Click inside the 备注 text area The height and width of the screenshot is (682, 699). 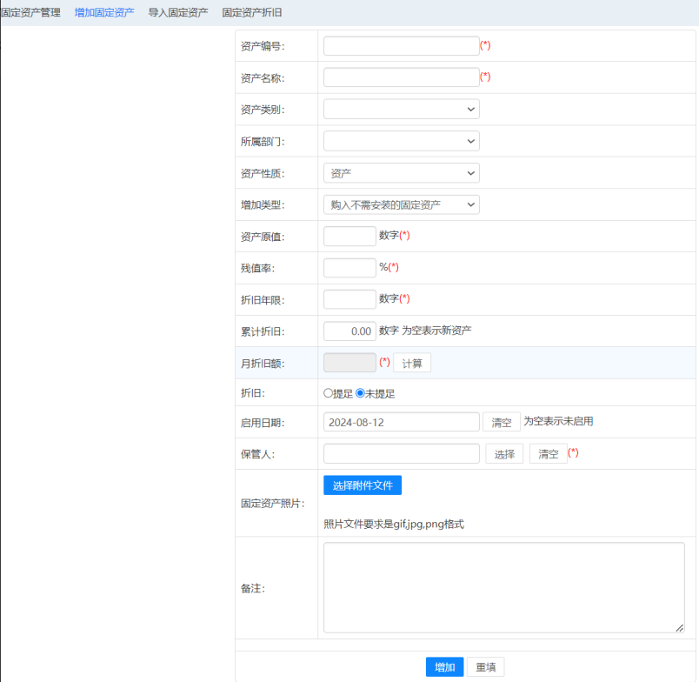(503, 587)
